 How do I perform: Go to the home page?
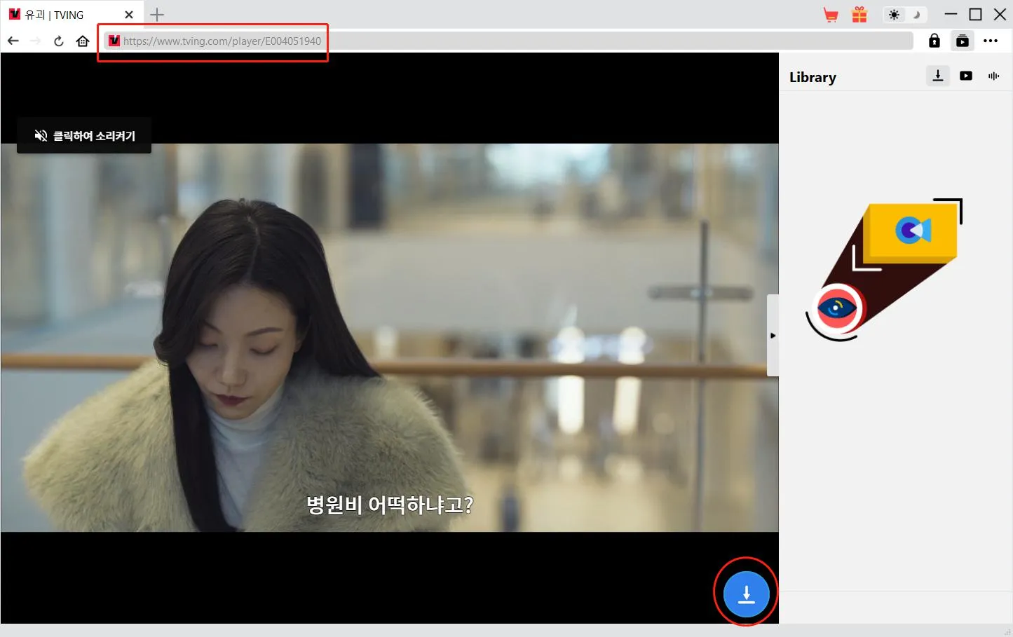83,41
